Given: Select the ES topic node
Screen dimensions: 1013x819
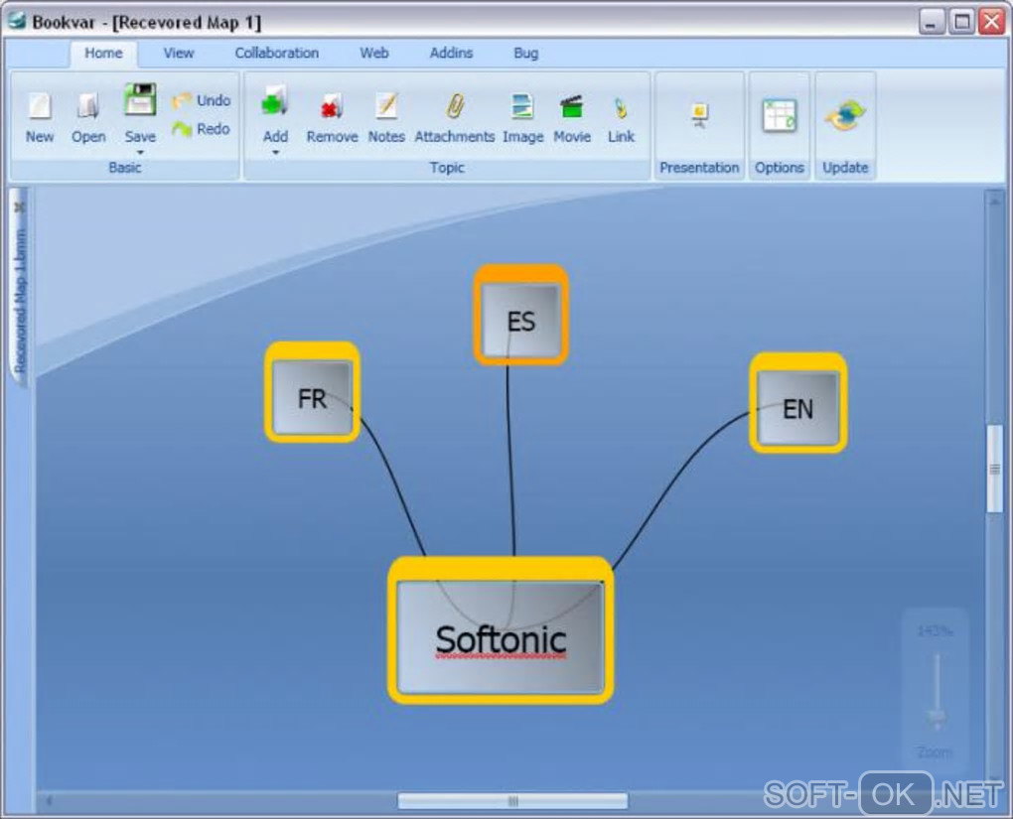Looking at the screenshot, I should (x=520, y=316).
